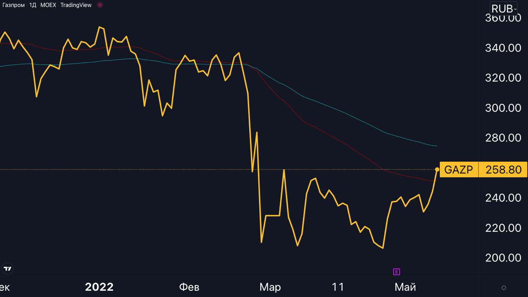Click the yellow GAZP ticker label
528x297 pixels.
(459, 170)
